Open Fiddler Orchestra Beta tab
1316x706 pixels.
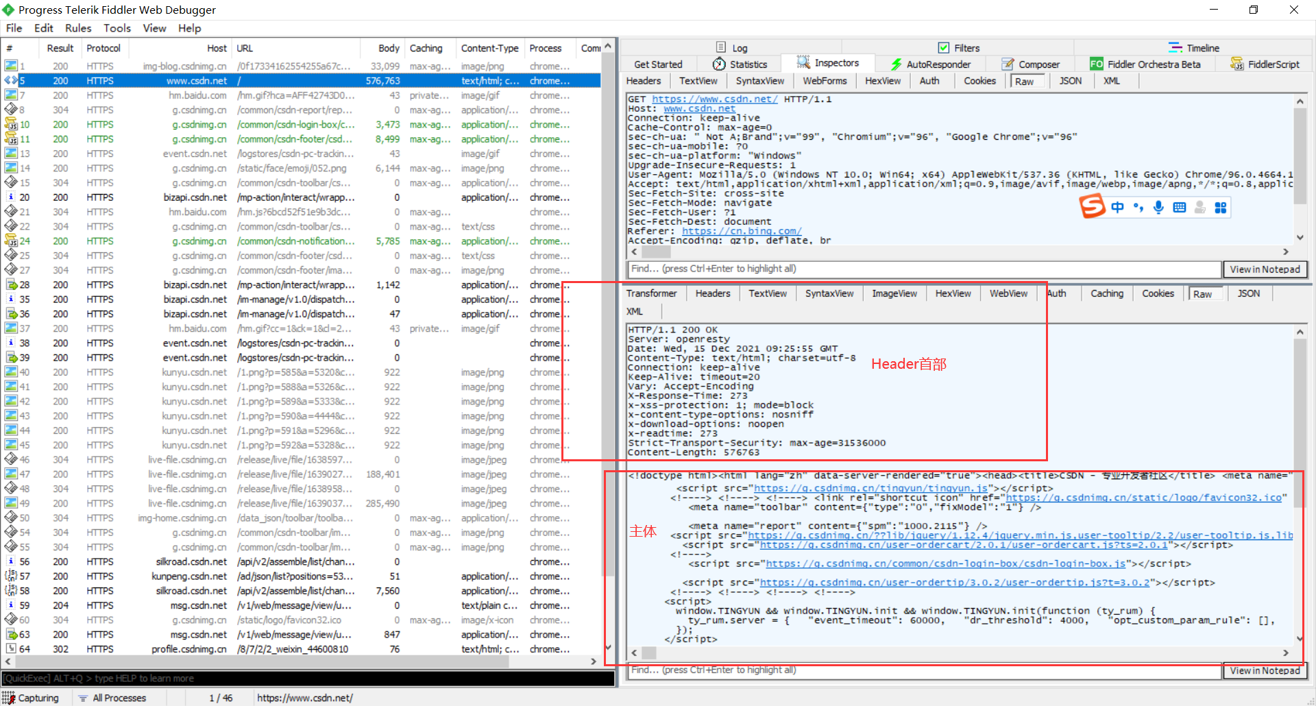point(1145,64)
